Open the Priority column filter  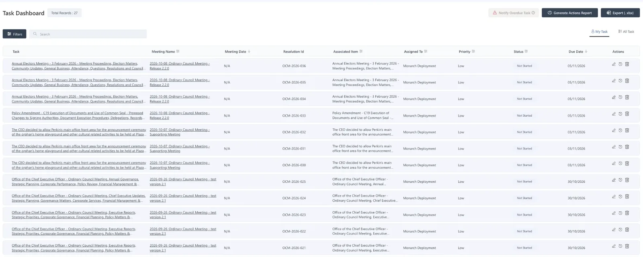tap(473, 51)
